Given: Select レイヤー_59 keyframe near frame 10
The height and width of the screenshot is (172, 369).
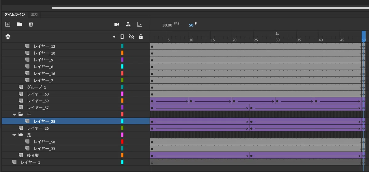Looking at the screenshot, I should [191, 101].
